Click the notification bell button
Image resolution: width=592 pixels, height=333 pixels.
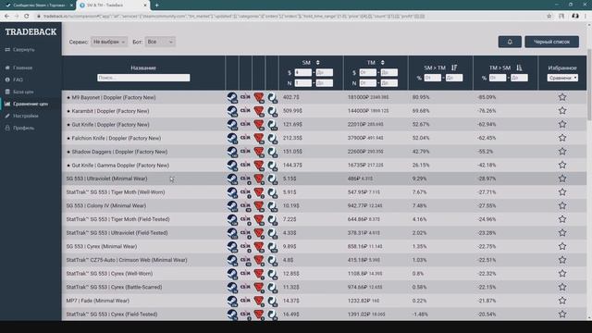510,42
